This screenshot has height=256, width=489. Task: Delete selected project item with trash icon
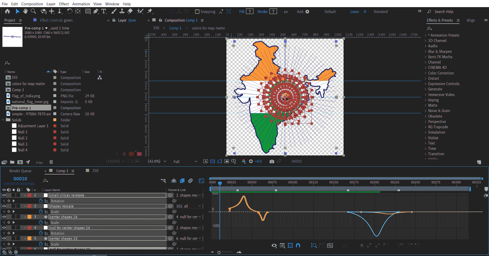pyautogui.click(x=51, y=162)
